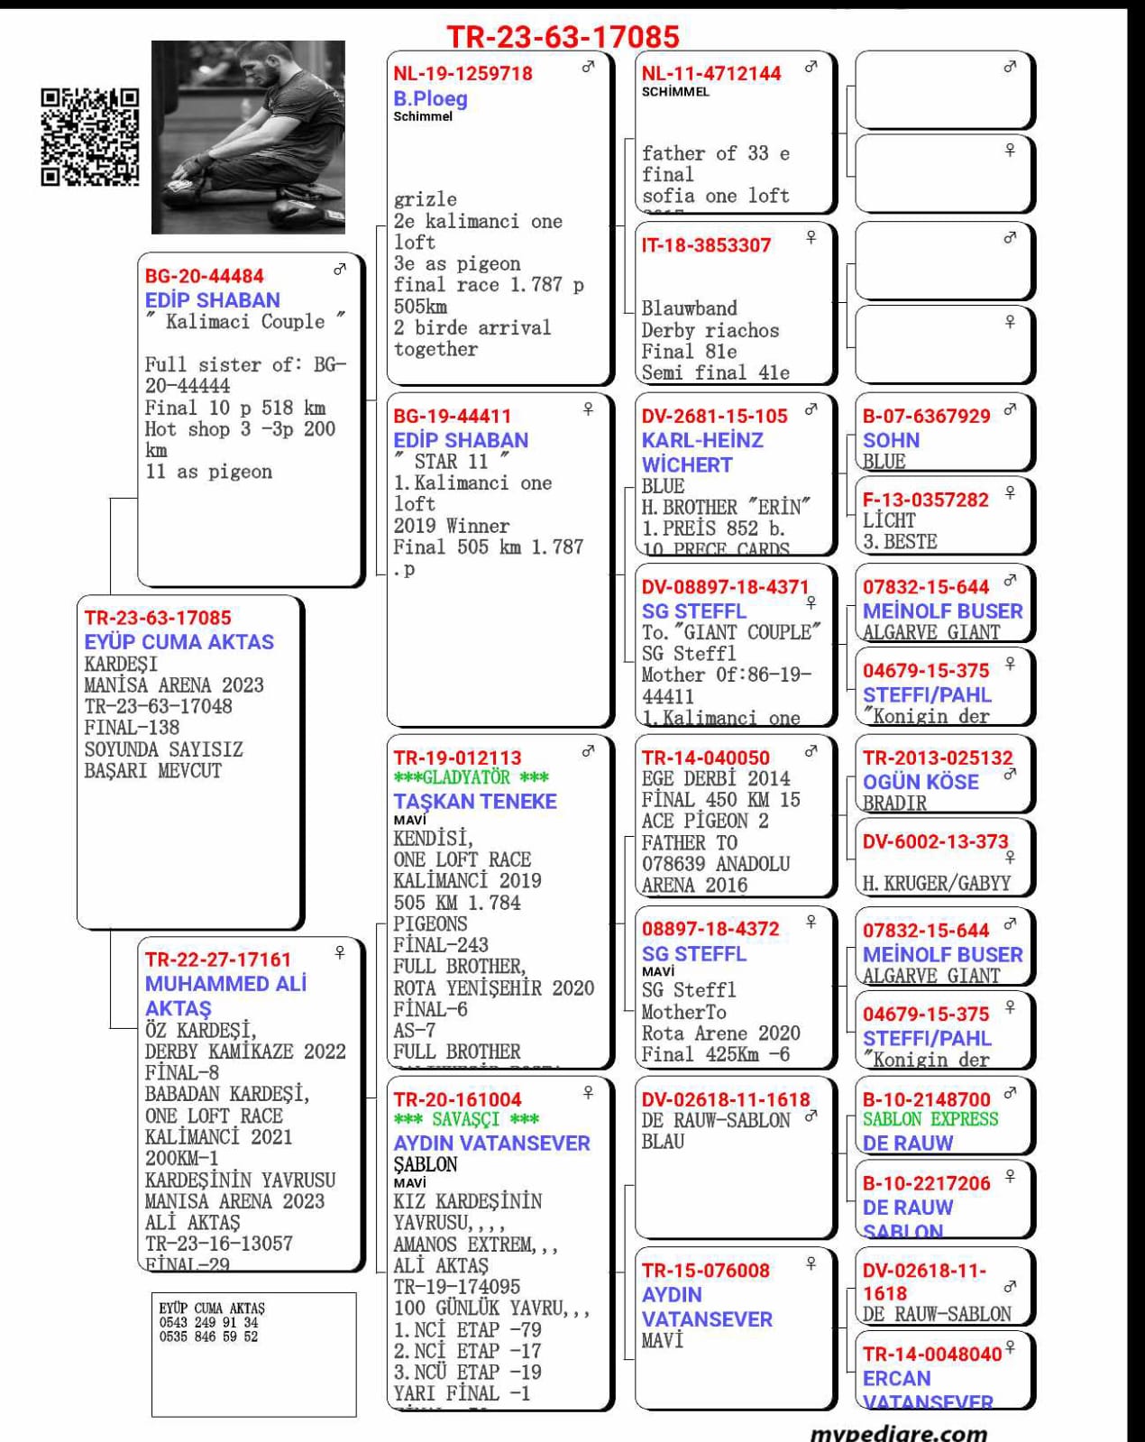Visit the mypedigre.com watermark link
The image size is (1145, 1442).
[x=898, y=1432]
